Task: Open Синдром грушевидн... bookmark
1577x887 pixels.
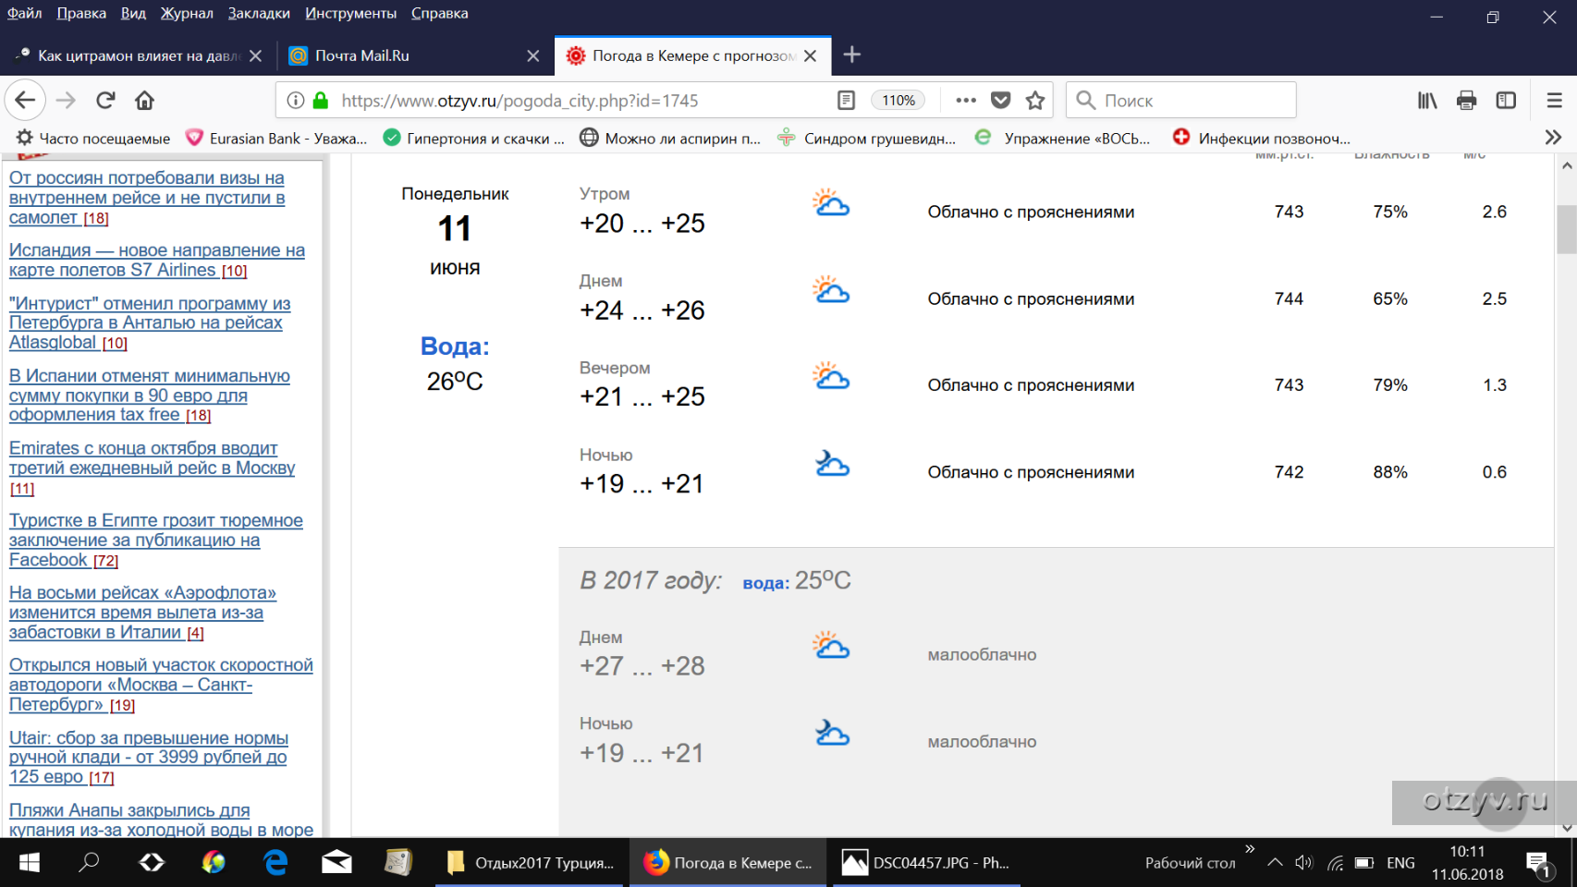Action: coord(867,138)
